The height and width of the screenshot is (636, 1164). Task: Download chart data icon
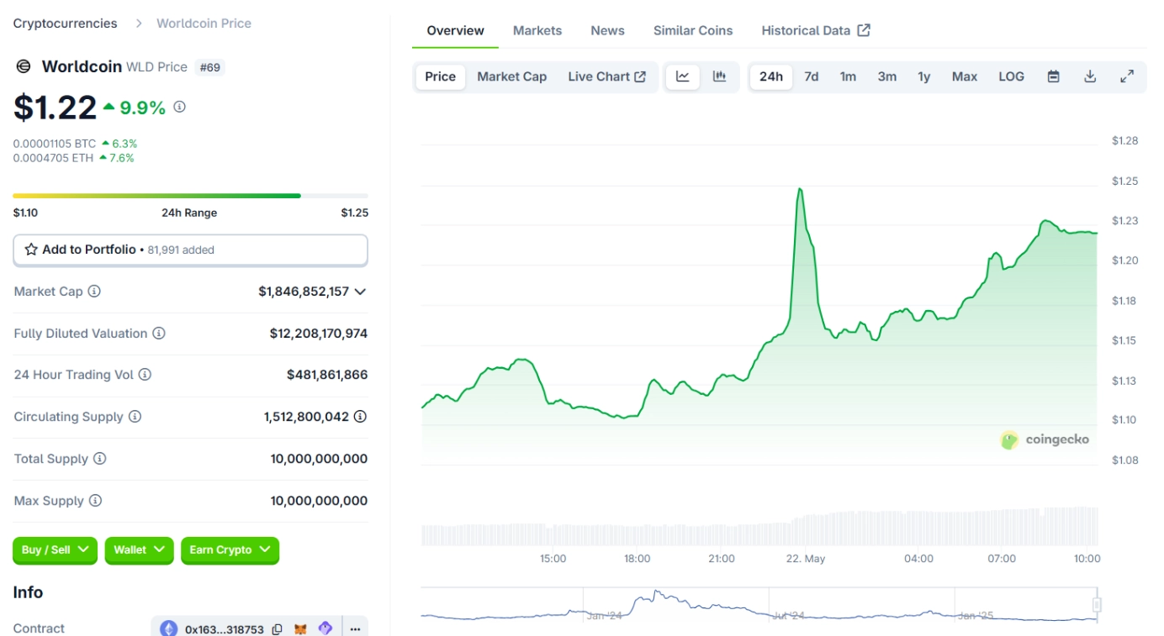point(1090,76)
